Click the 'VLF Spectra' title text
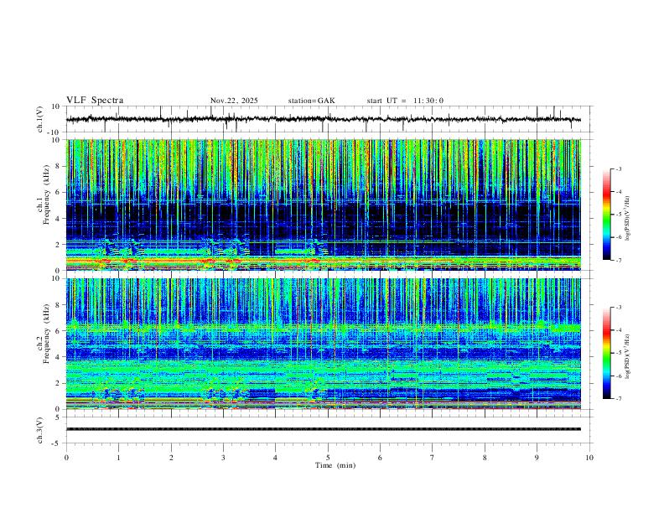The image size is (664, 513). click(x=95, y=101)
